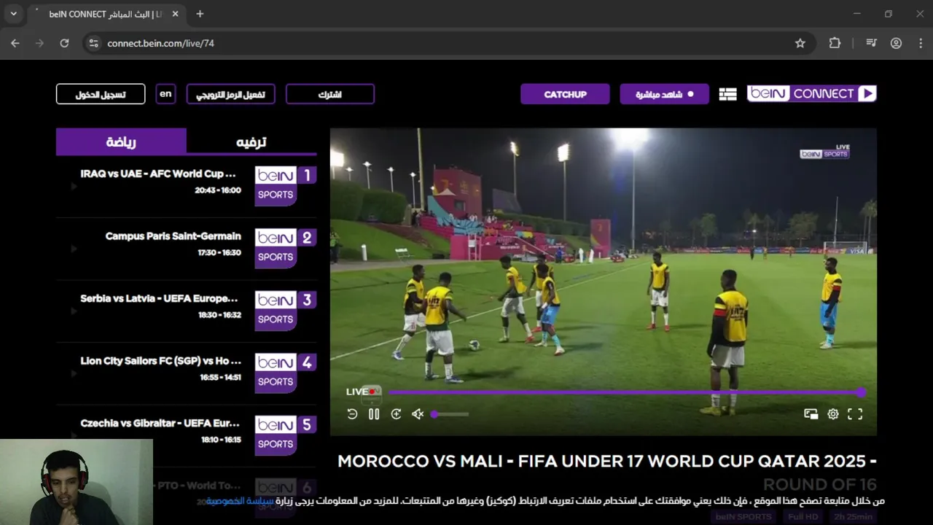This screenshot has height=525, width=933.
Task: Open the channel list menu icon
Action: coord(727,94)
